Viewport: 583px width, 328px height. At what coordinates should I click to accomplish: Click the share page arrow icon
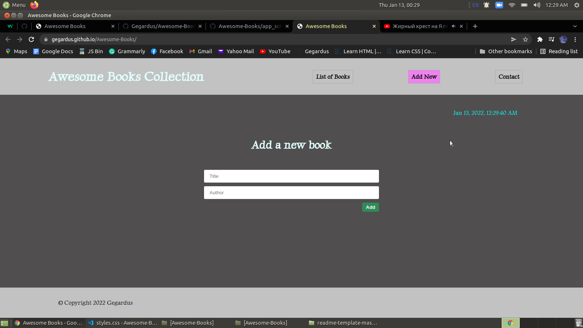pyautogui.click(x=513, y=39)
